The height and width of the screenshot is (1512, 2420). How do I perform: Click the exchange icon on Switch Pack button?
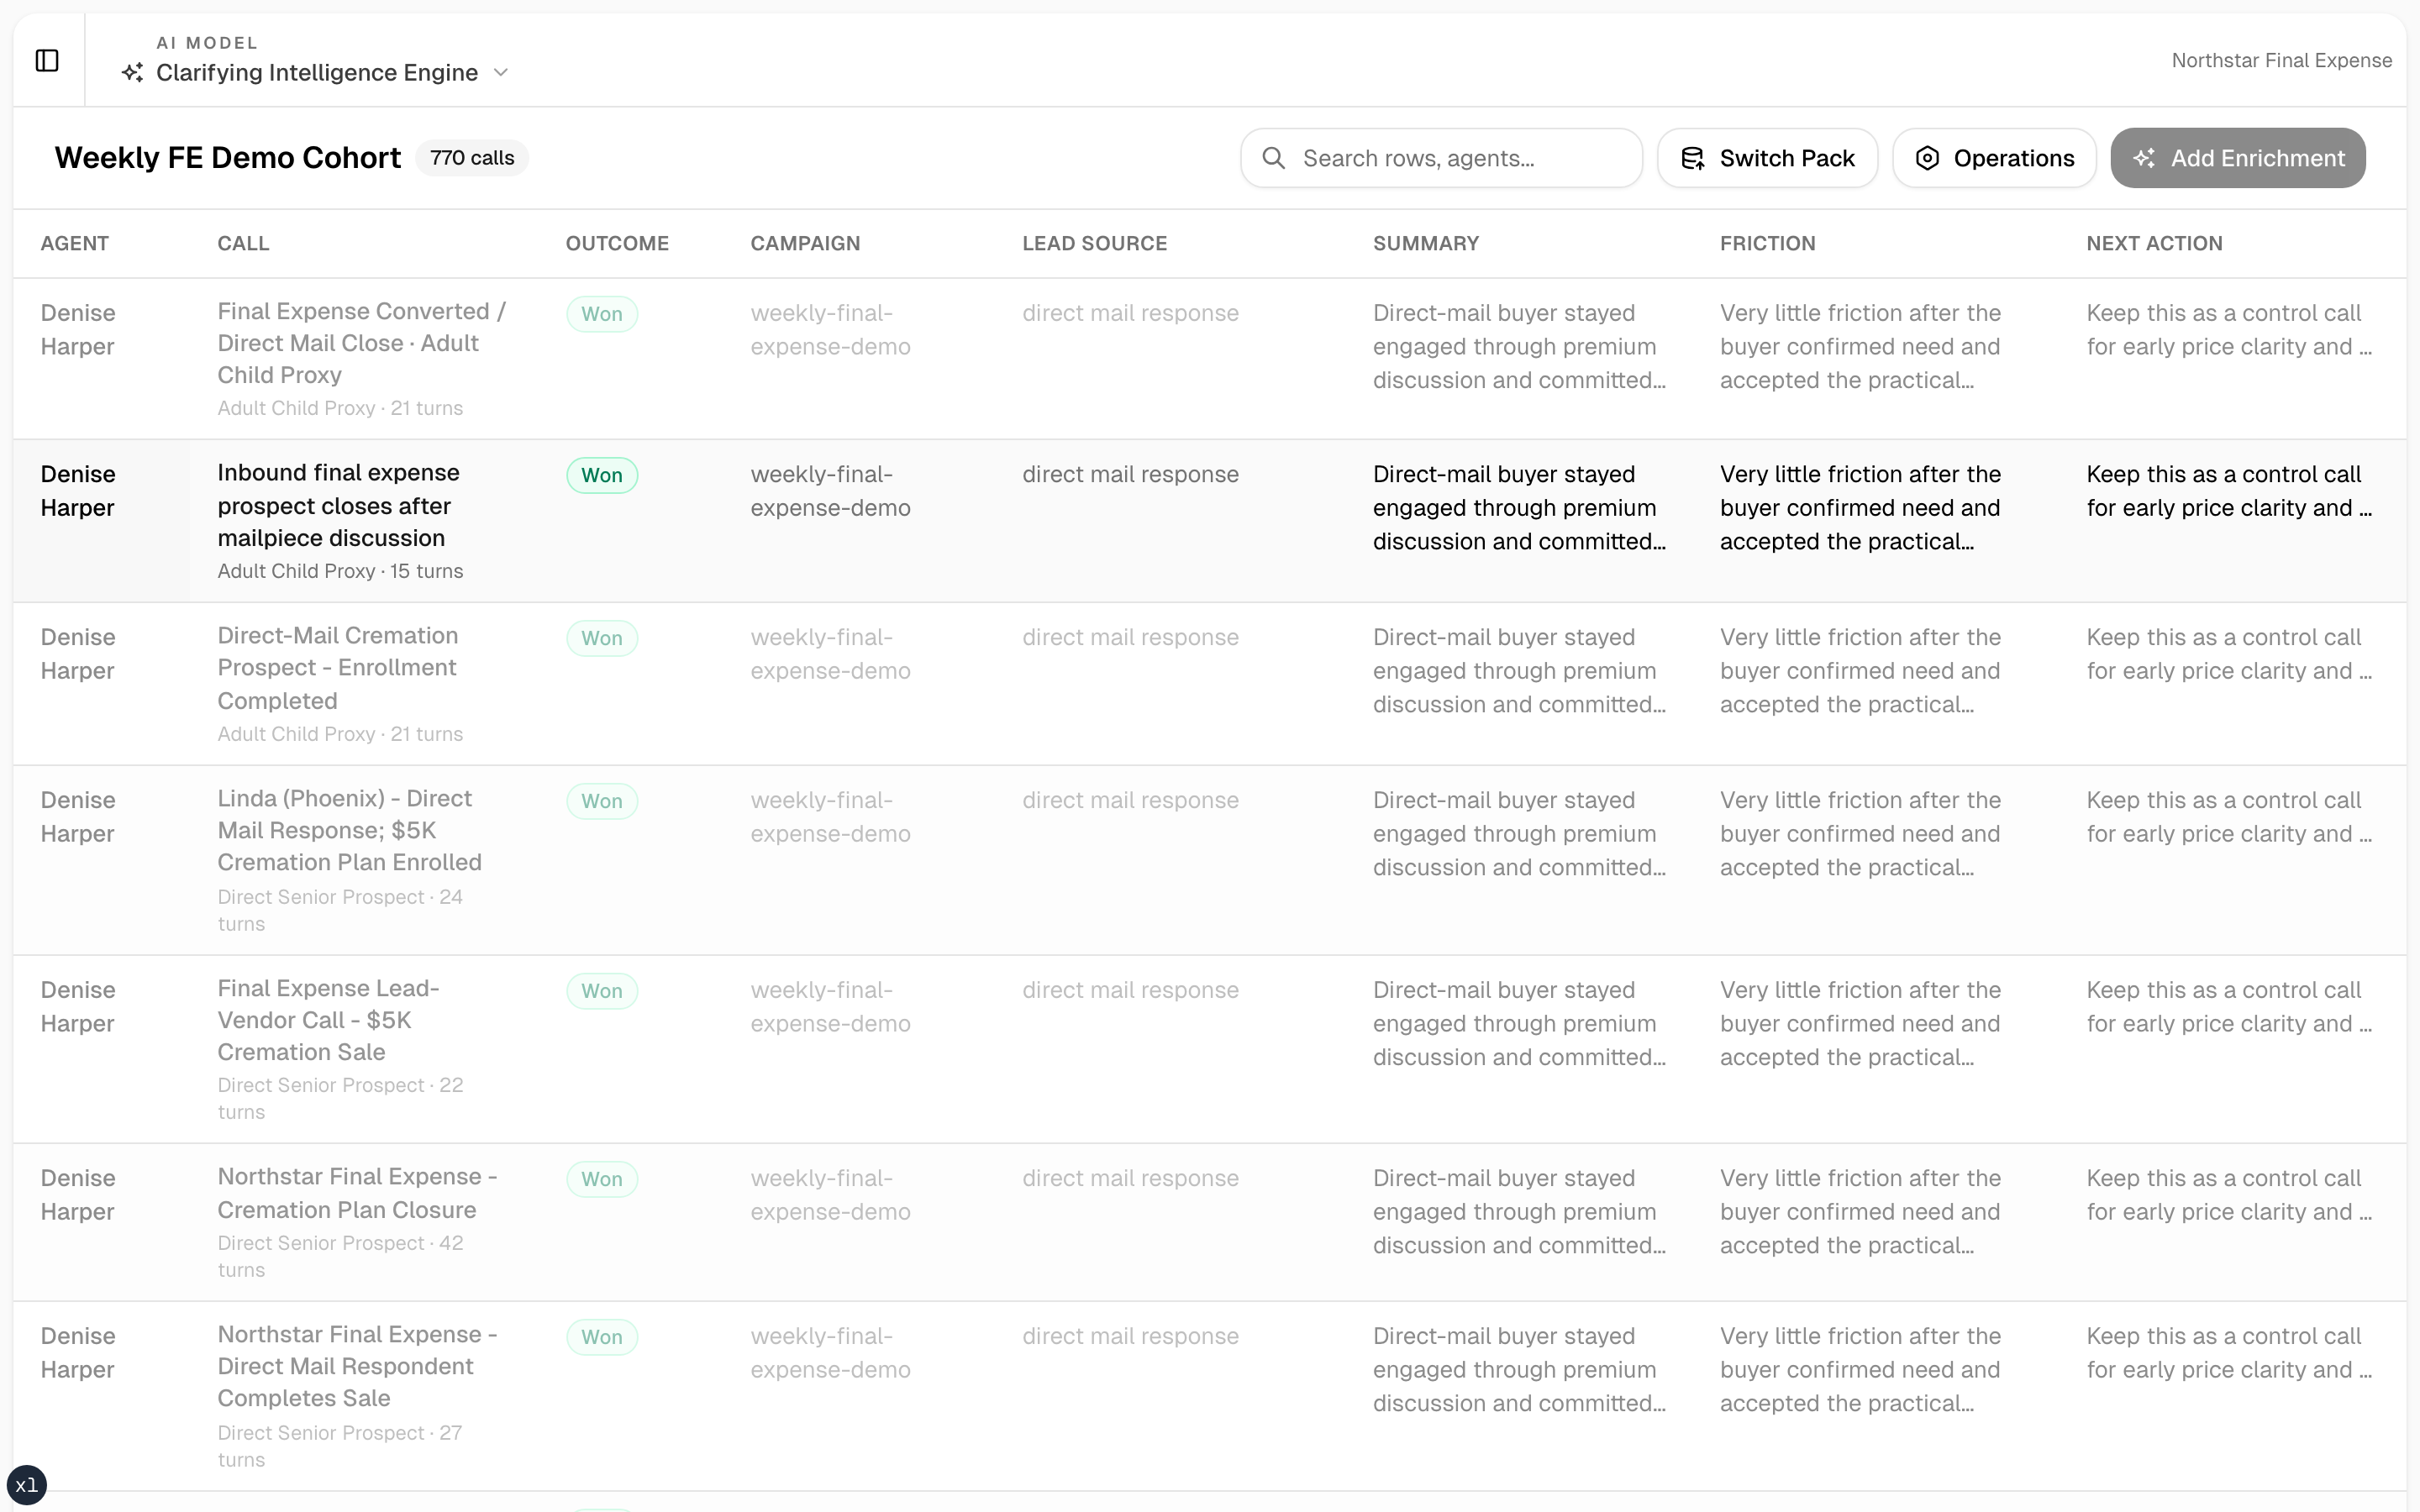point(1694,158)
